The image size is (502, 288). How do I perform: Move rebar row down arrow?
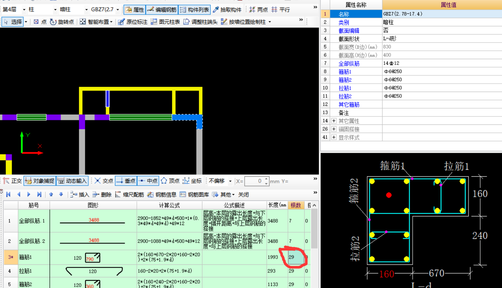click(61, 195)
